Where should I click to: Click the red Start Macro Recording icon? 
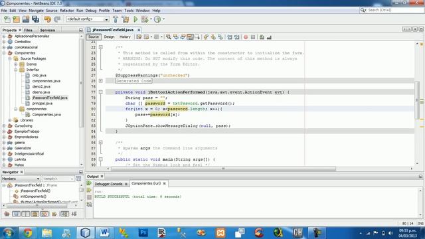246,37
